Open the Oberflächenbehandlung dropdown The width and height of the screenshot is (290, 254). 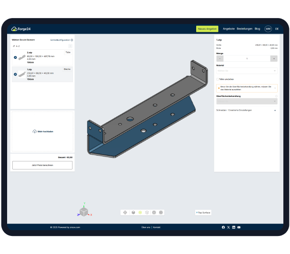click(x=246, y=101)
